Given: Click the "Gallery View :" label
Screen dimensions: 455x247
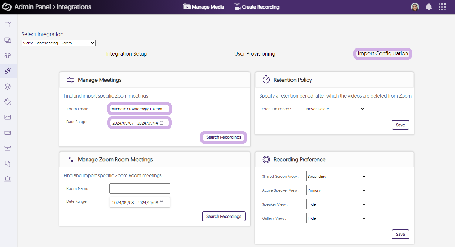Looking at the screenshot, I should [x=274, y=218].
